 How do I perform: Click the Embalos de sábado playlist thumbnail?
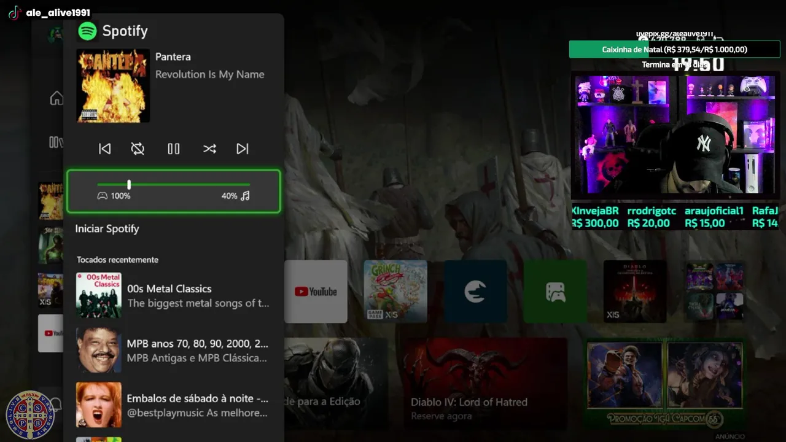tap(98, 405)
